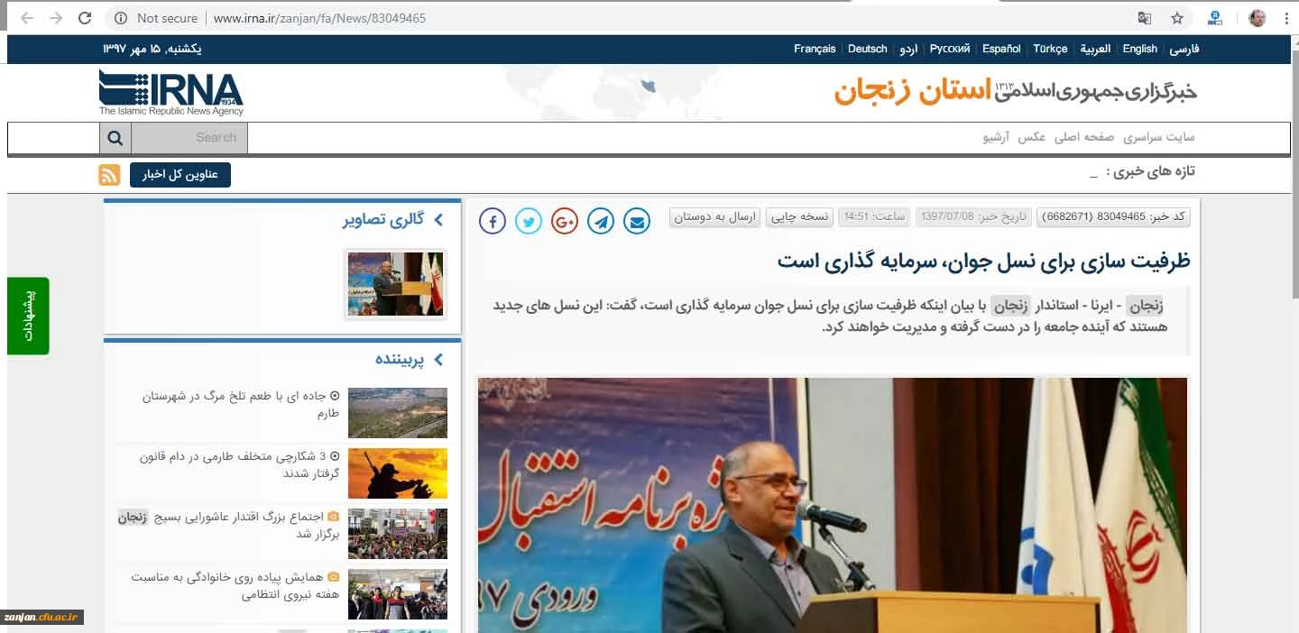Bookmark page with star icon

click(x=1177, y=18)
